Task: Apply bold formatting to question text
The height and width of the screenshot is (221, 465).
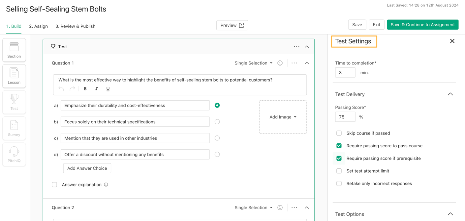Action: pyautogui.click(x=85, y=89)
